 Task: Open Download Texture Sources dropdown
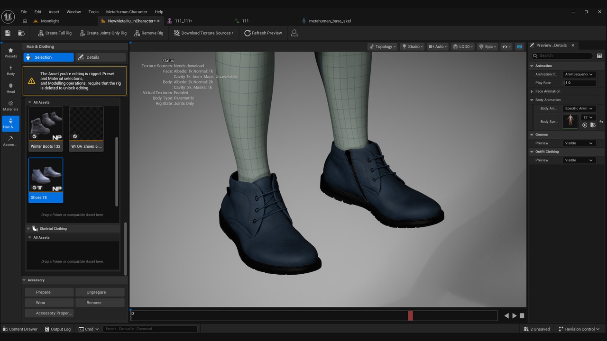coord(203,33)
